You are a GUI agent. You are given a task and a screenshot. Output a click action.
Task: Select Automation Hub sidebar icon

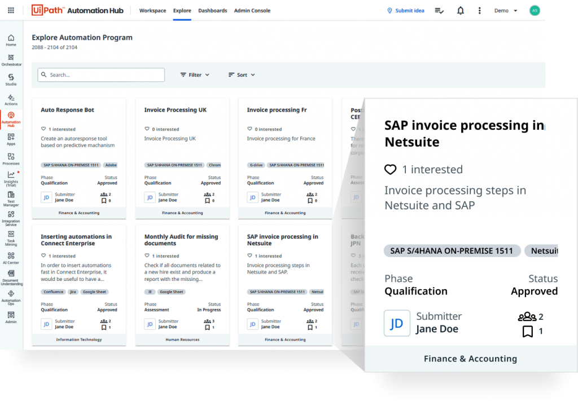[11, 120]
